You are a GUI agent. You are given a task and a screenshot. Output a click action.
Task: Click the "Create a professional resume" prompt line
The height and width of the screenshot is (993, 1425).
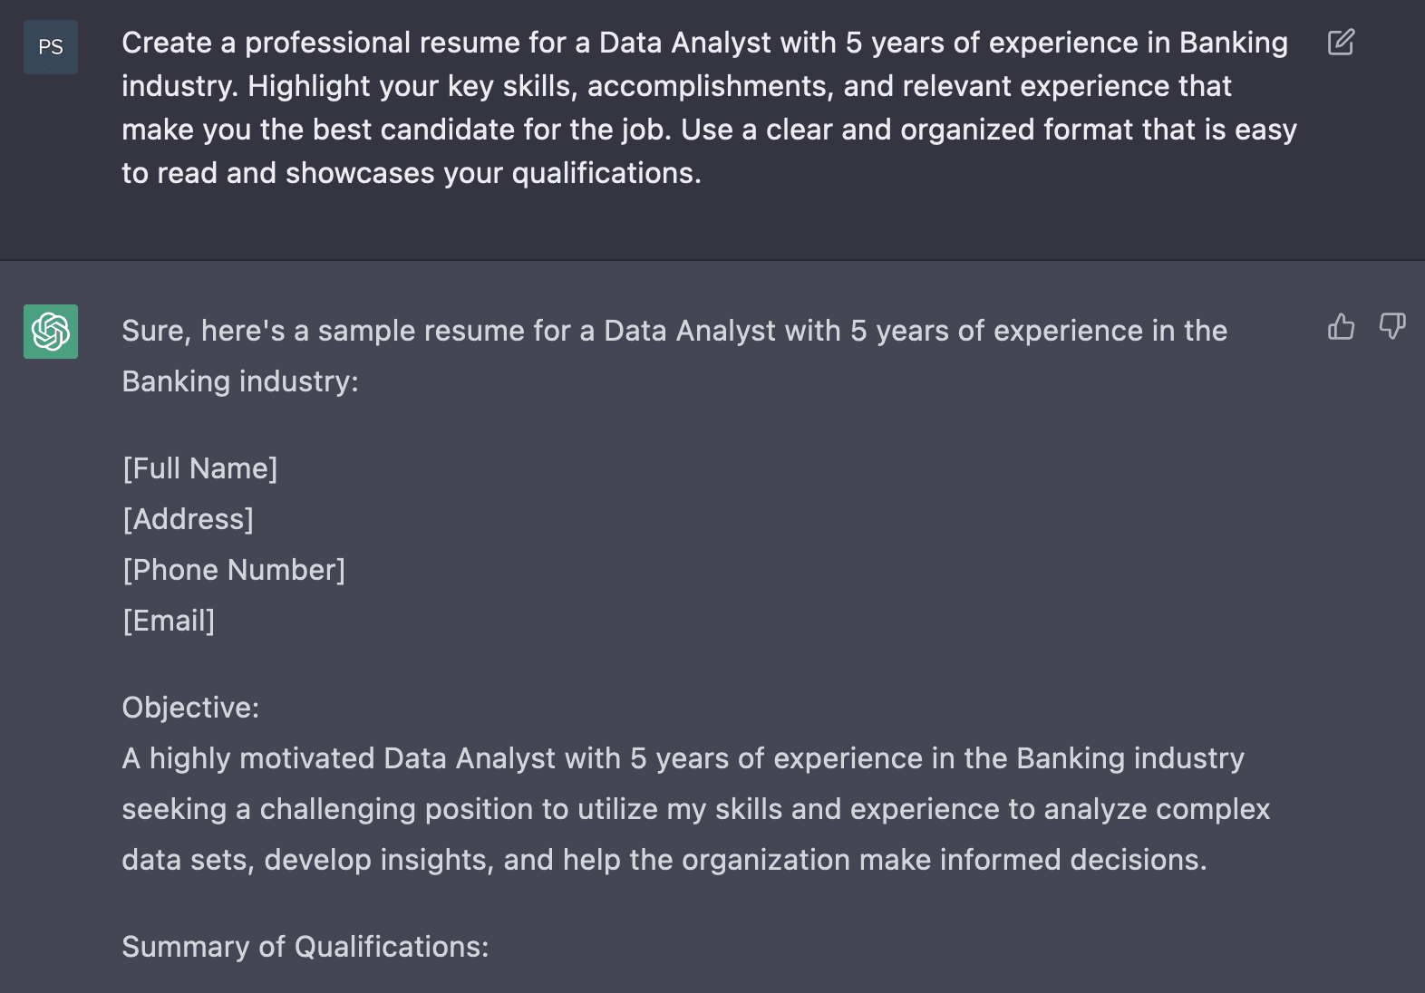(x=704, y=43)
